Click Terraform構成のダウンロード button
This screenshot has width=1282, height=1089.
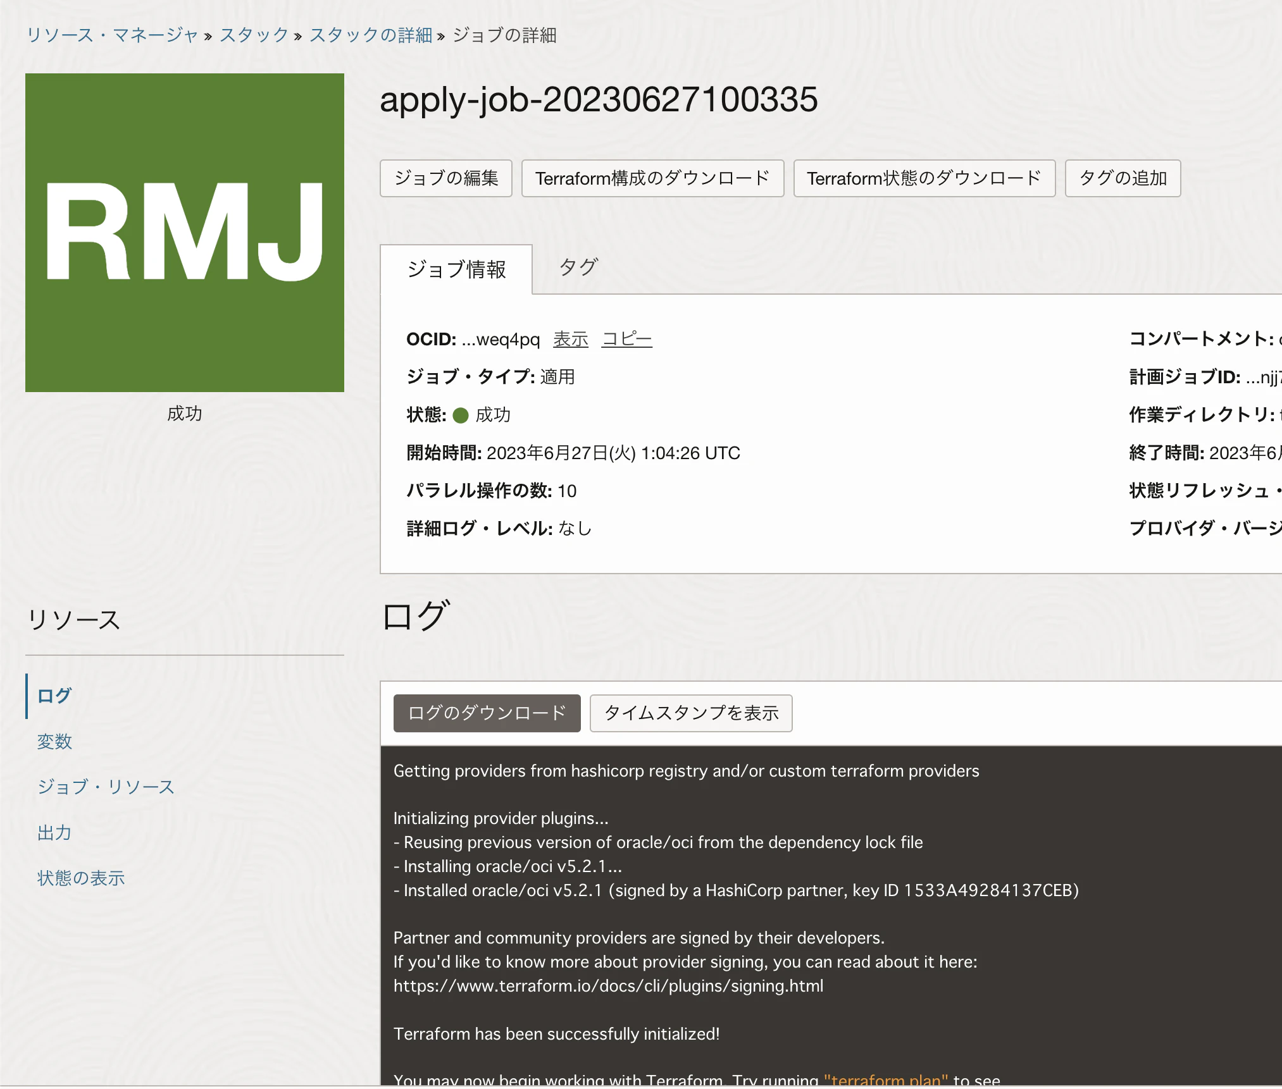[x=652, y=178]
